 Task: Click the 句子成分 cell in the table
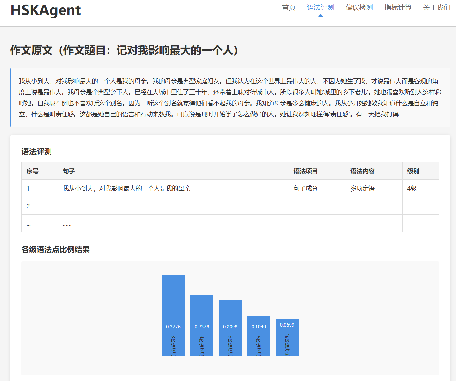click(x=306, y=188)
